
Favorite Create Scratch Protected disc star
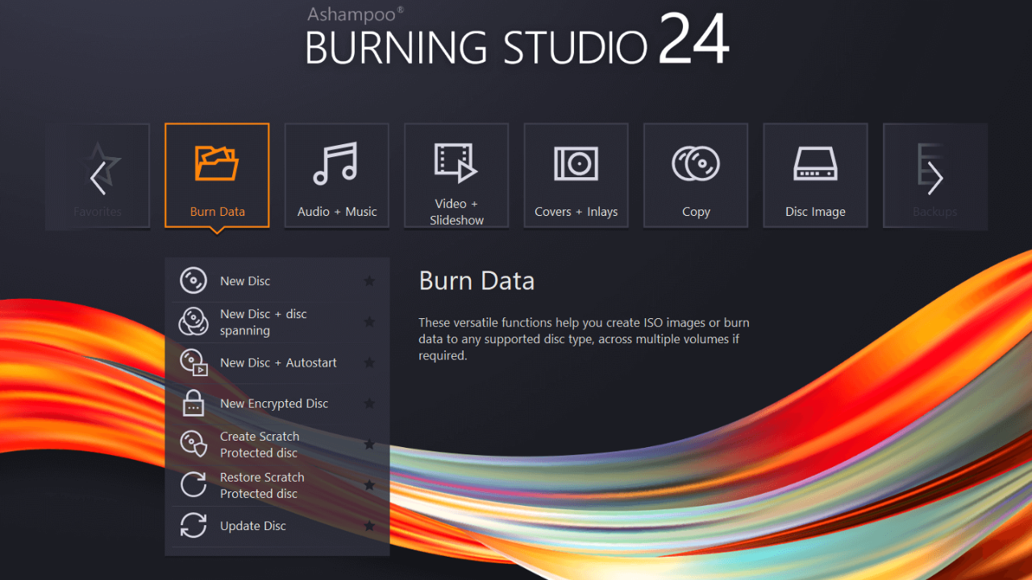pyautogui.click(x=369, y=445)
